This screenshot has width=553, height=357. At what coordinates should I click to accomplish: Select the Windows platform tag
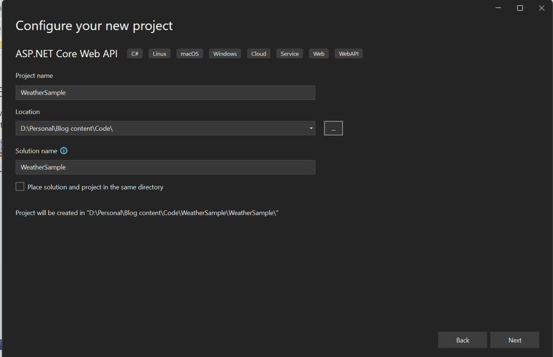pos(225,54)
